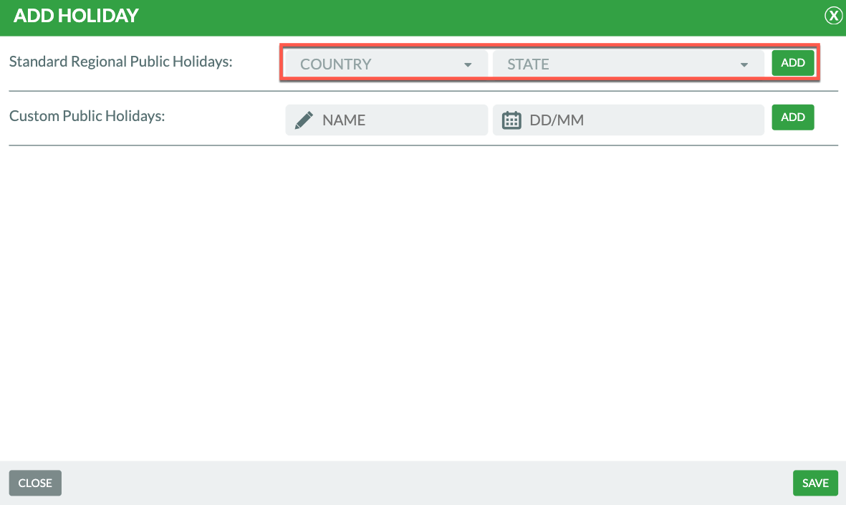The image size is (846, 505).
Task: Click the divider under Custom Public Holidays row
Action: point(423,145)
